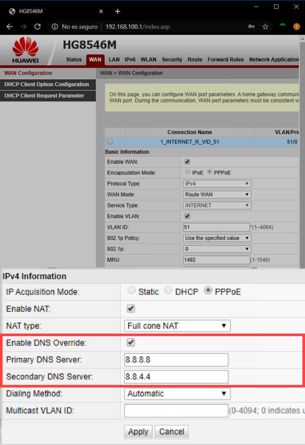The image size is (305, 445).
Task: Check the 1_INTERNET_R_VID_51 connection checkbox
Action: pos(110,141)
